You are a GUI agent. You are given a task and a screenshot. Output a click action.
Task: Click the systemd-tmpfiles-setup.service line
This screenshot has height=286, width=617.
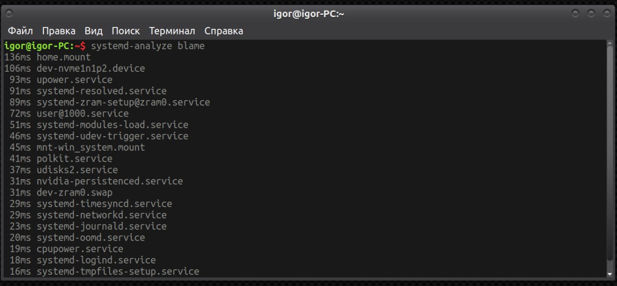pyautogui.click(x=118, y=272)
